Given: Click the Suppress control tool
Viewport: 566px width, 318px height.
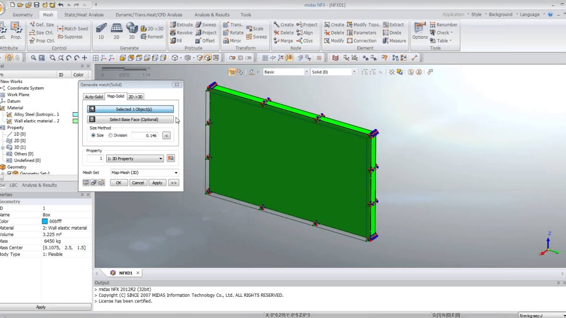Looking at the screenshot, I should [70, 37].
